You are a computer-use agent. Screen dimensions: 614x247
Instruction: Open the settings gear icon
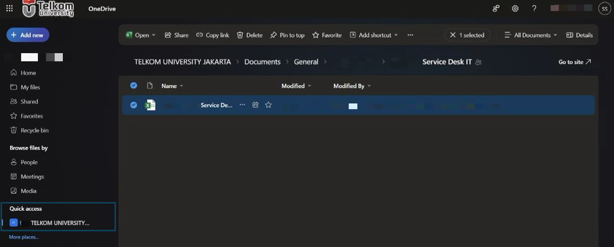click(x=515, y=9)
